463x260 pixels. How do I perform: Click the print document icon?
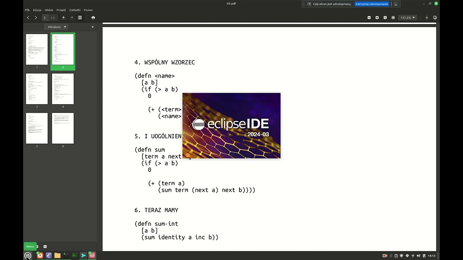(93, 17)
